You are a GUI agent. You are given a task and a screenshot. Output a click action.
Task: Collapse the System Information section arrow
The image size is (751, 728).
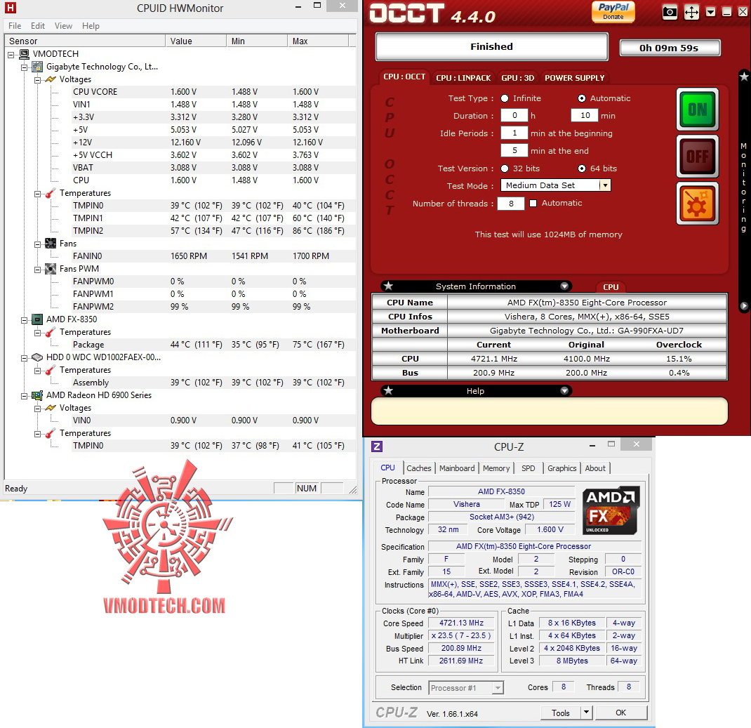564,286
